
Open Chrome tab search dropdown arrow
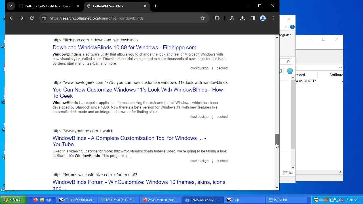point(10,6)
